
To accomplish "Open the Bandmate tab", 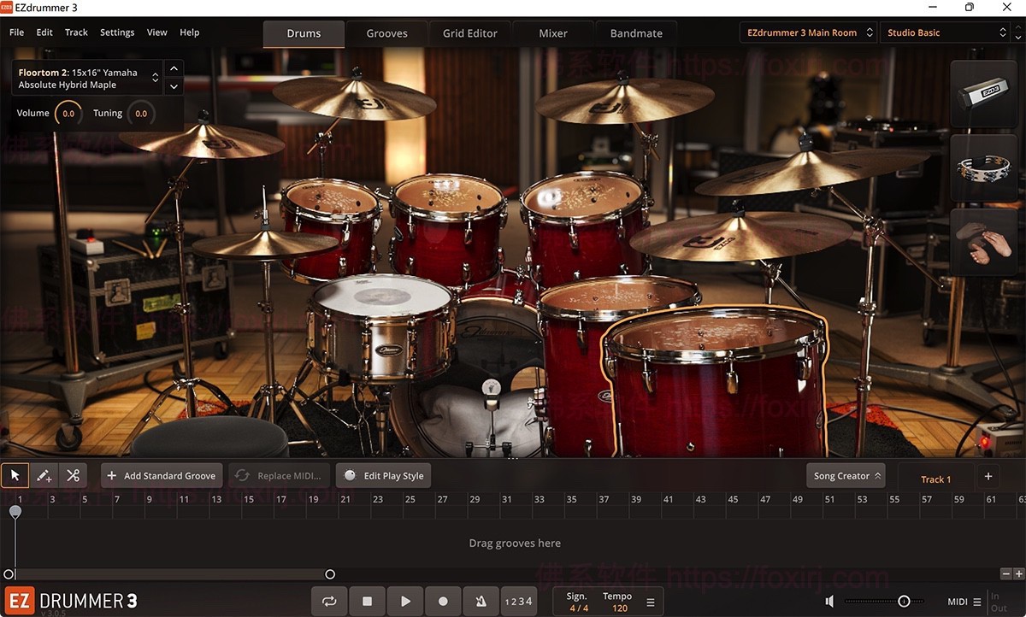I will pyautogui.click(x=636, y=32).
